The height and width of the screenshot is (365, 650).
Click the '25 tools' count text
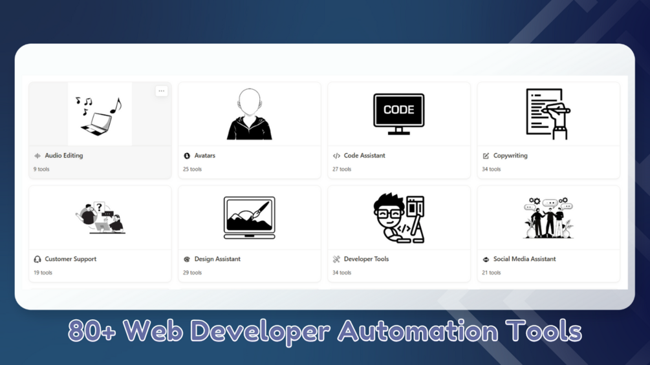[192, 169]
